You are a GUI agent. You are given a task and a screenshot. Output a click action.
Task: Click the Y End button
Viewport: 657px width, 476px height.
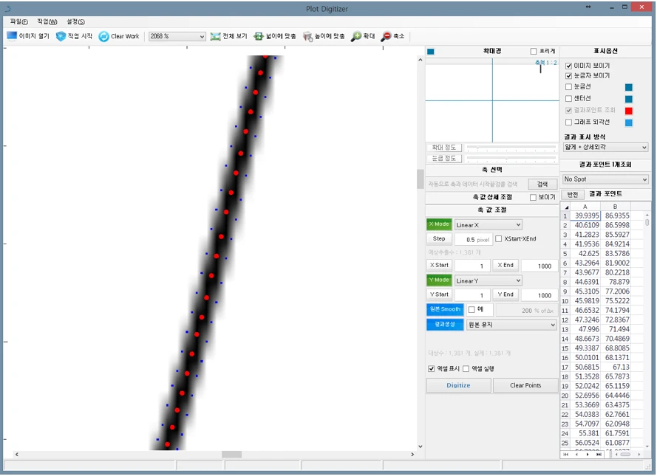click(x=505, y=294)
